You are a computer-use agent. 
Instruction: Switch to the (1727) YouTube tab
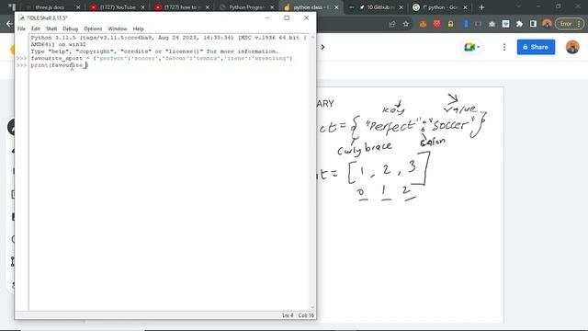[118, 7]
